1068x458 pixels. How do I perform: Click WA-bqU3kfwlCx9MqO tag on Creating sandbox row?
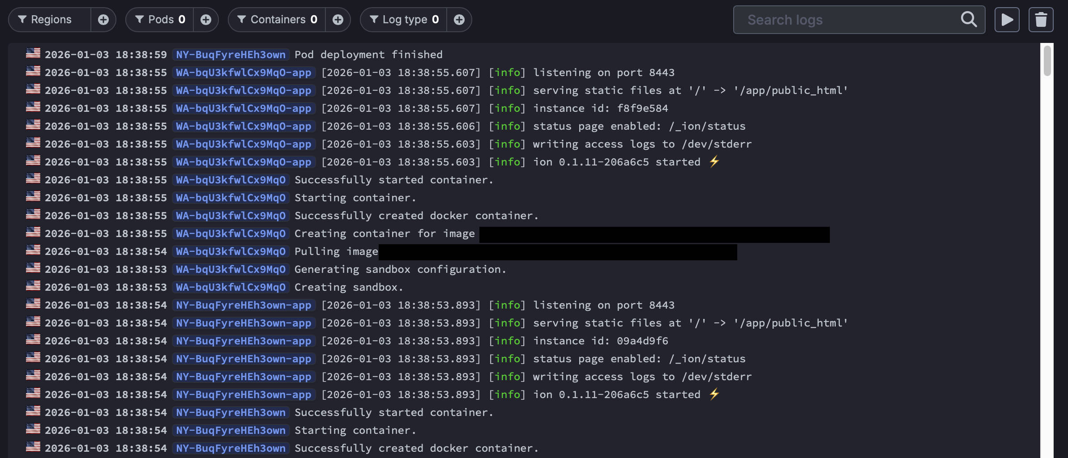(x=231, y=287)
